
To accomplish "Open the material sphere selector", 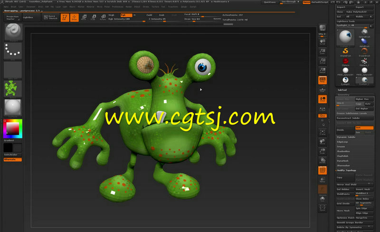I will click(13, 108).
